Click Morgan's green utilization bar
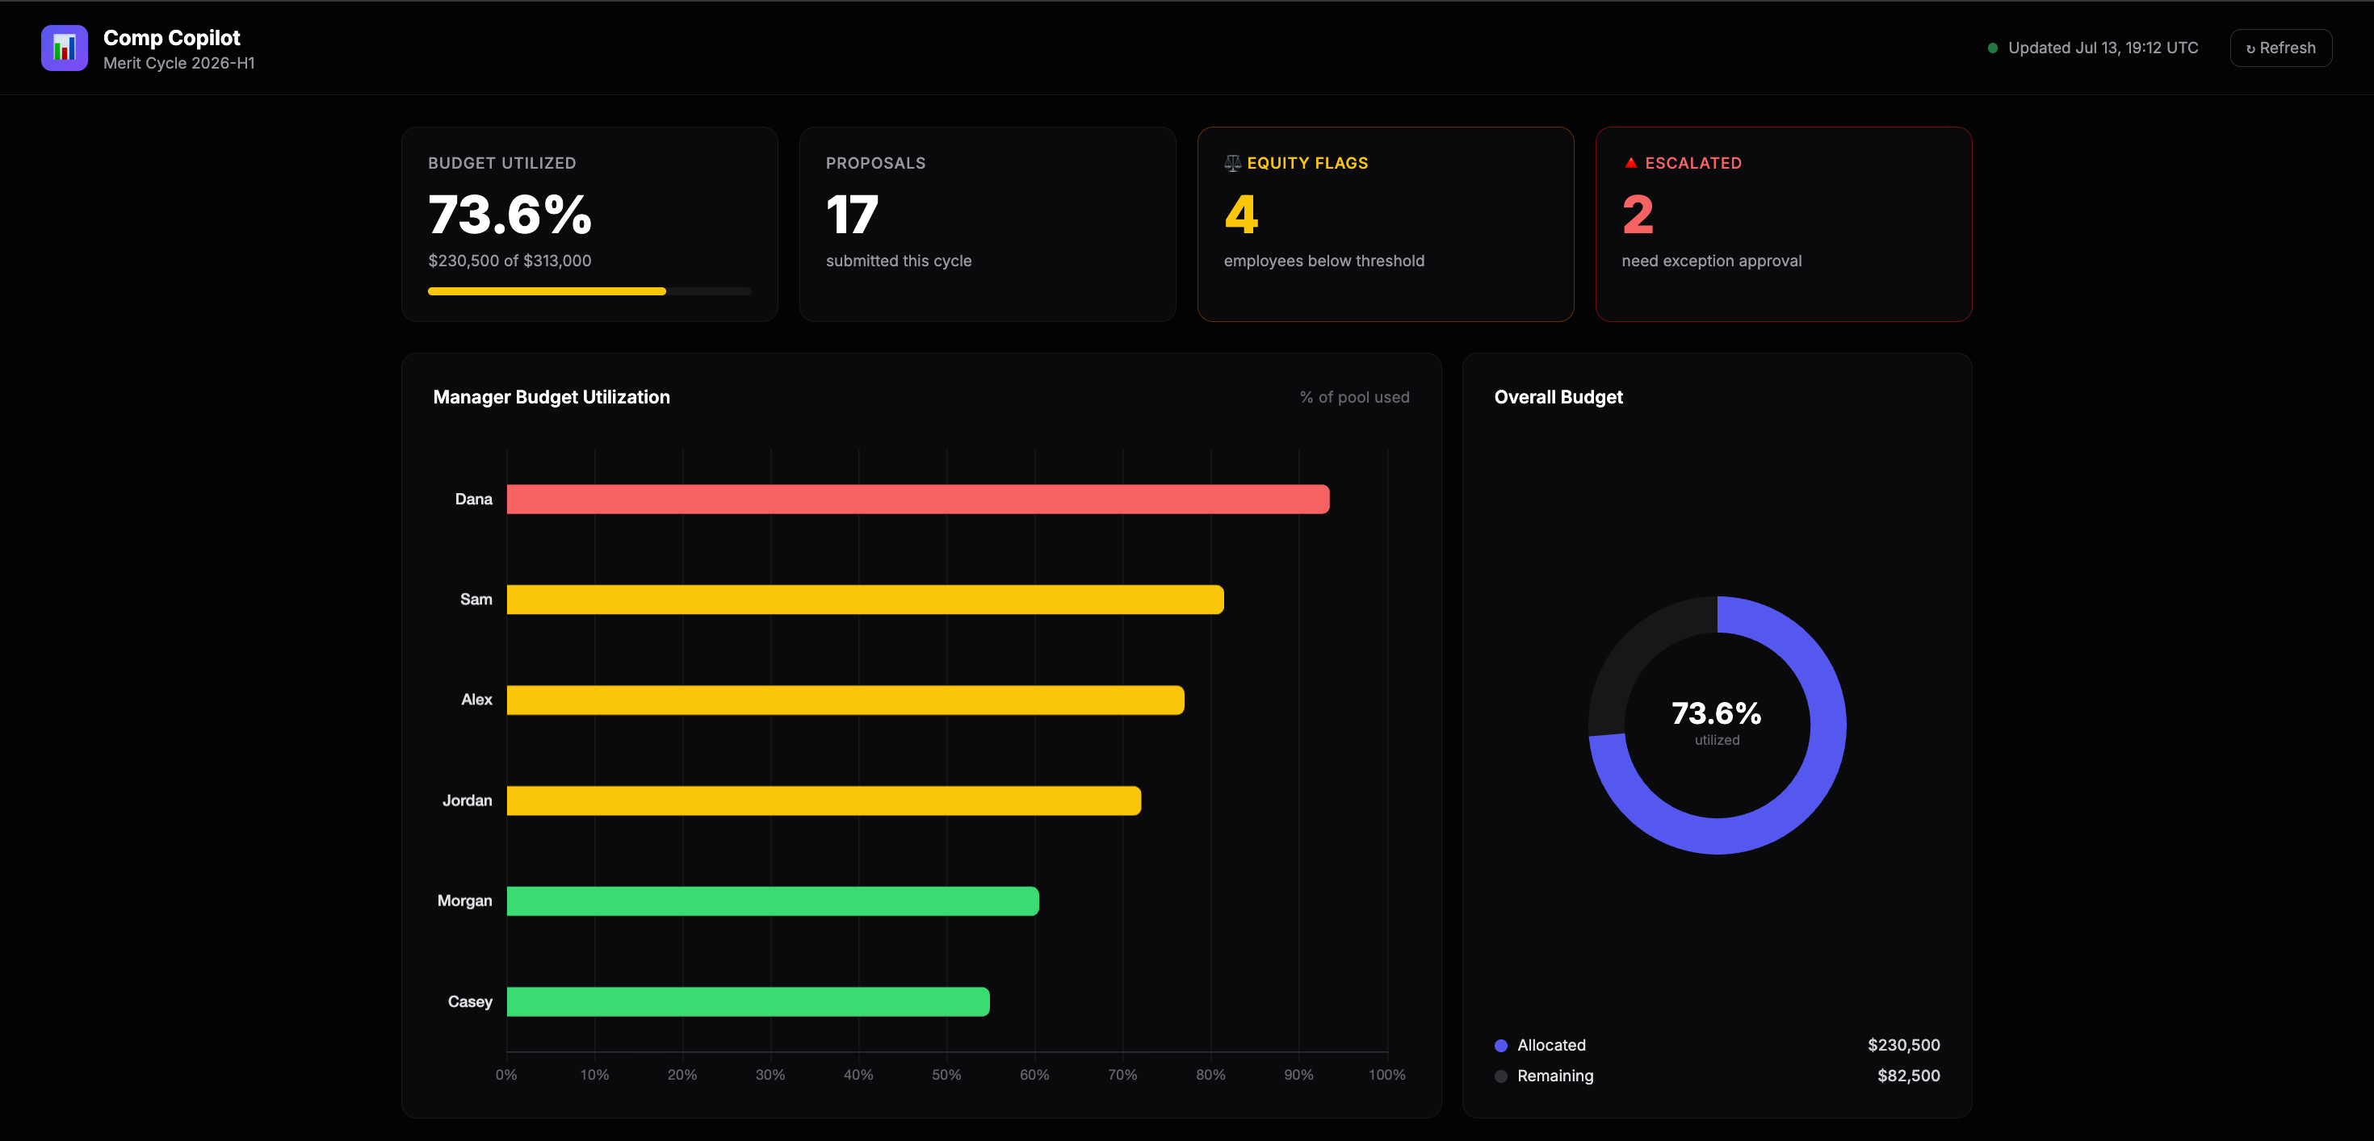This screenshot has height=1141, width=2374. (x=774, y=901)
